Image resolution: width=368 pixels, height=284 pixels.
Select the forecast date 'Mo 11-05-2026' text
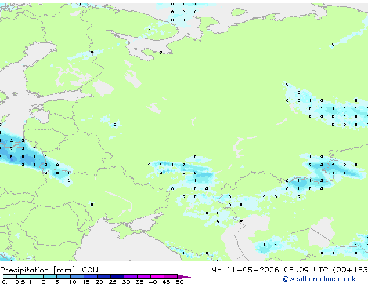(x=245, y=270)
